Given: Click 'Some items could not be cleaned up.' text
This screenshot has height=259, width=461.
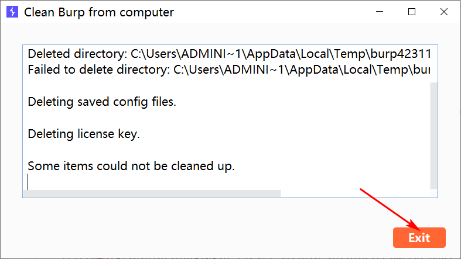Looking at the screenshot, I should point(131,166).
